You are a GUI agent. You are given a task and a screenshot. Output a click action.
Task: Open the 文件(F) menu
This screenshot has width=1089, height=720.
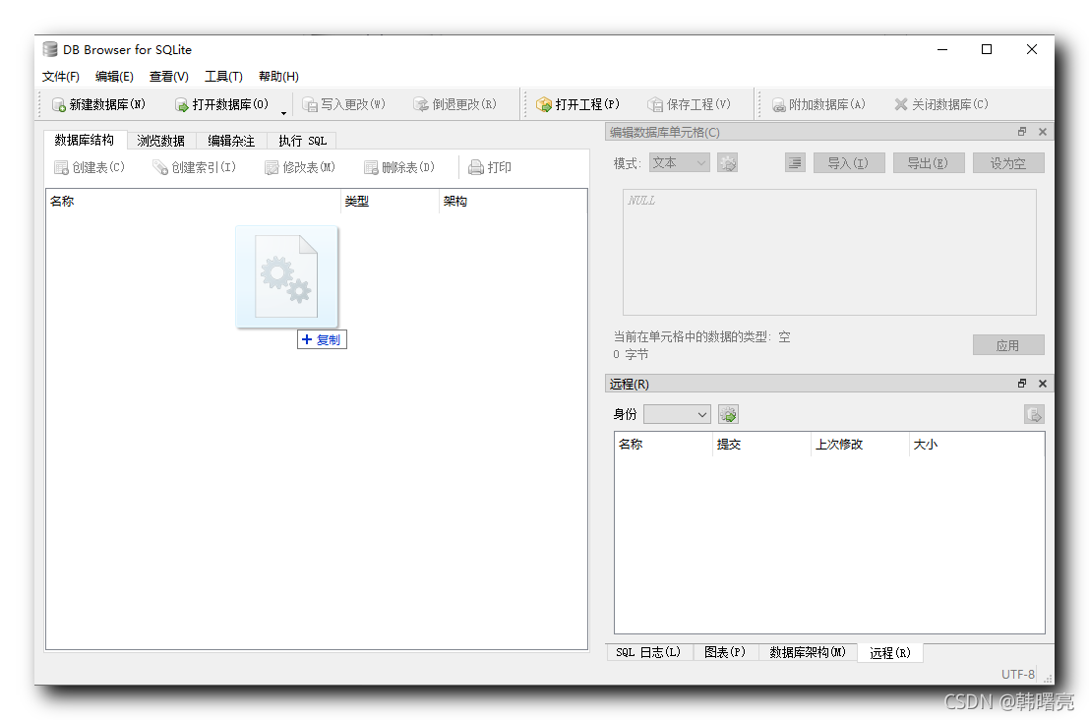(x=60, y=77)
